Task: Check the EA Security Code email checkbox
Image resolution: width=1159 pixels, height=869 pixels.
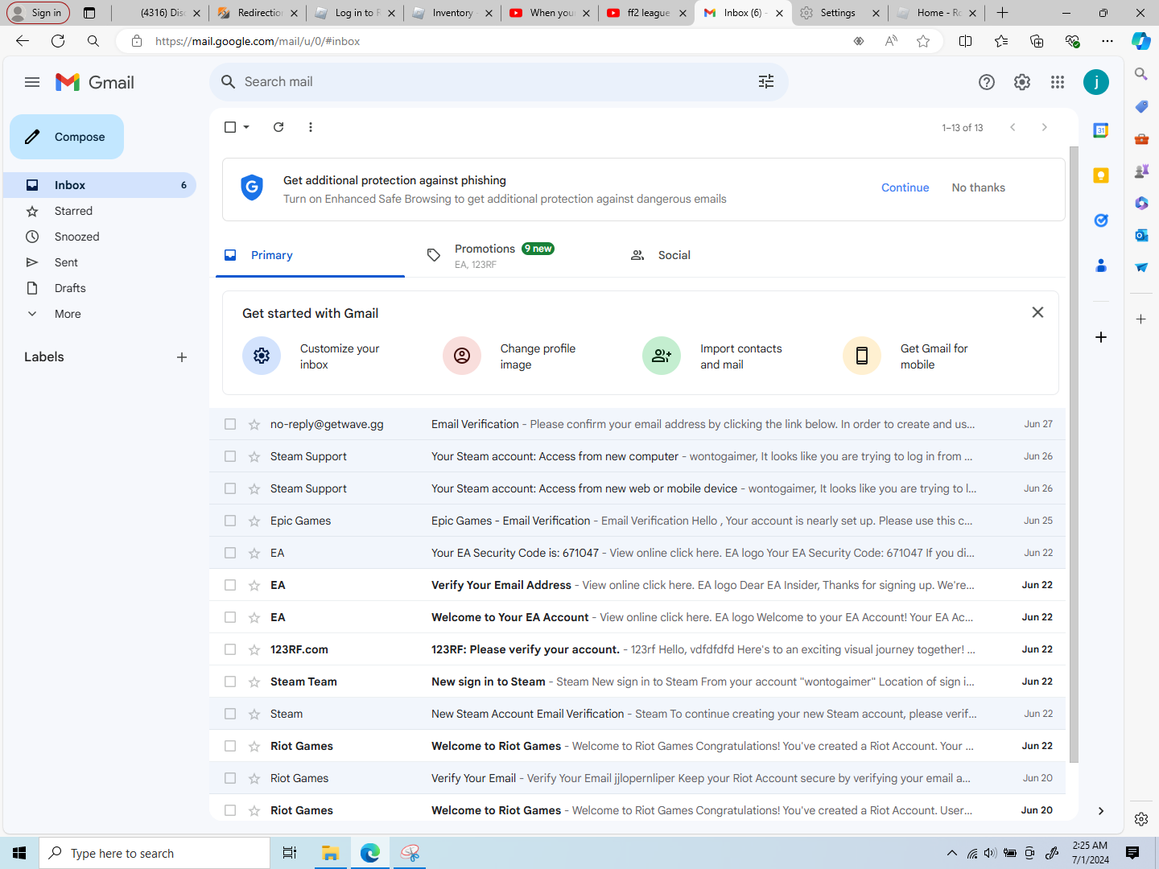Action: pos(230,553)
